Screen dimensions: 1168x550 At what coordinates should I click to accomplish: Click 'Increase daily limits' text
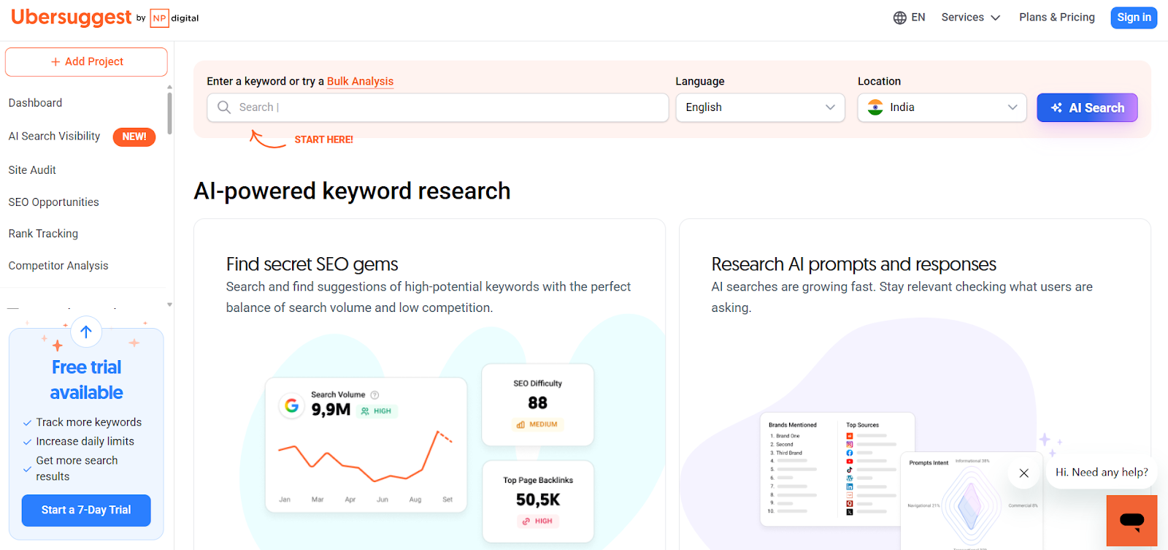85,441
